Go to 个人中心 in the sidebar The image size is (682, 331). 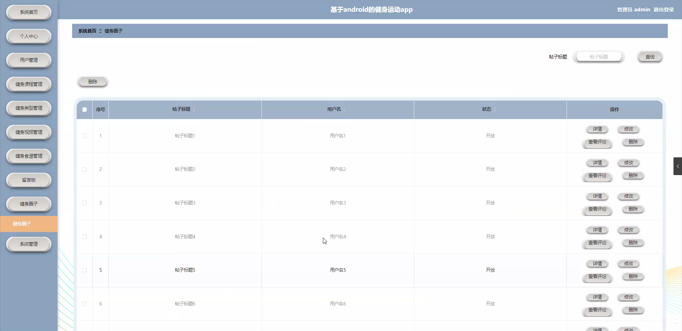[29, 36]
